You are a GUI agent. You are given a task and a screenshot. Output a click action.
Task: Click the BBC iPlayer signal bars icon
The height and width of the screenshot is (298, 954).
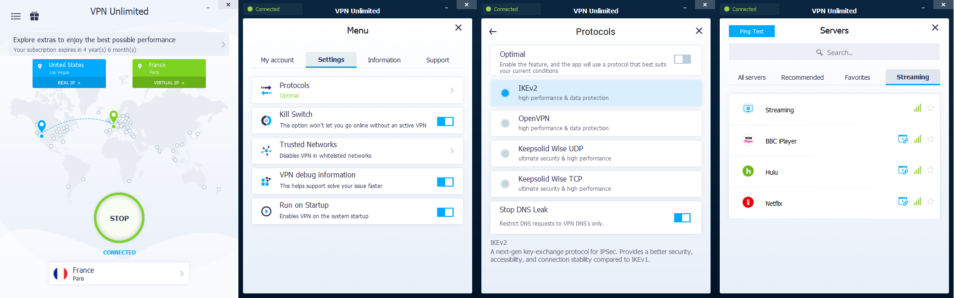click(x=917, y=139)
